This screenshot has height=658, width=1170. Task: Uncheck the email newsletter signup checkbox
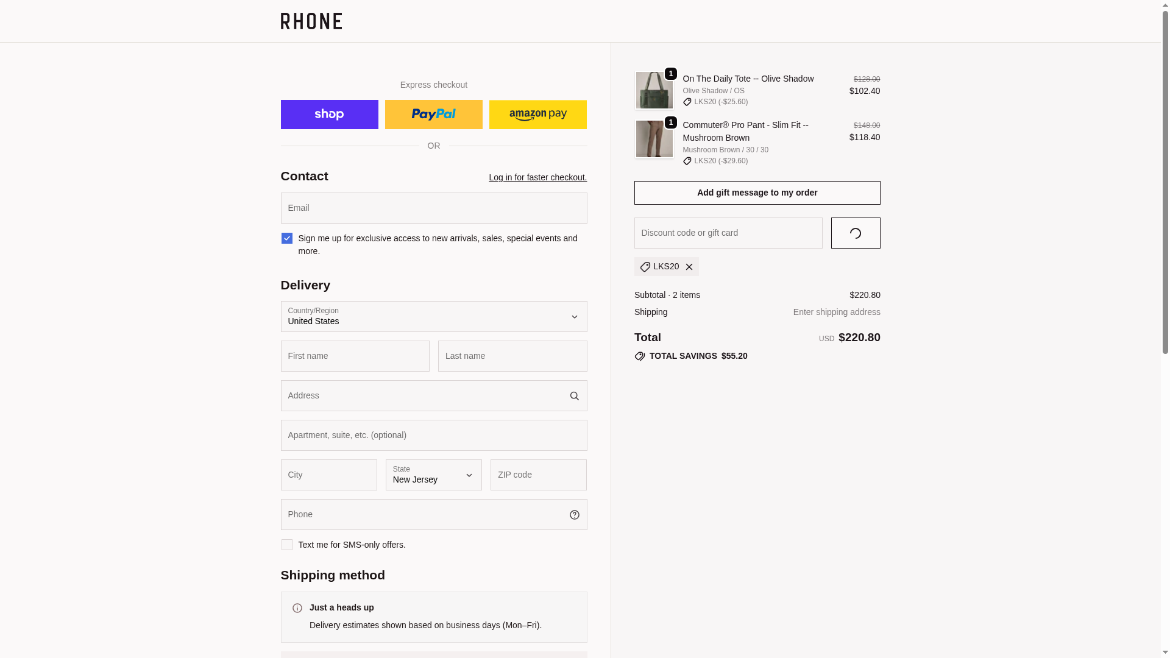[287, 238]
